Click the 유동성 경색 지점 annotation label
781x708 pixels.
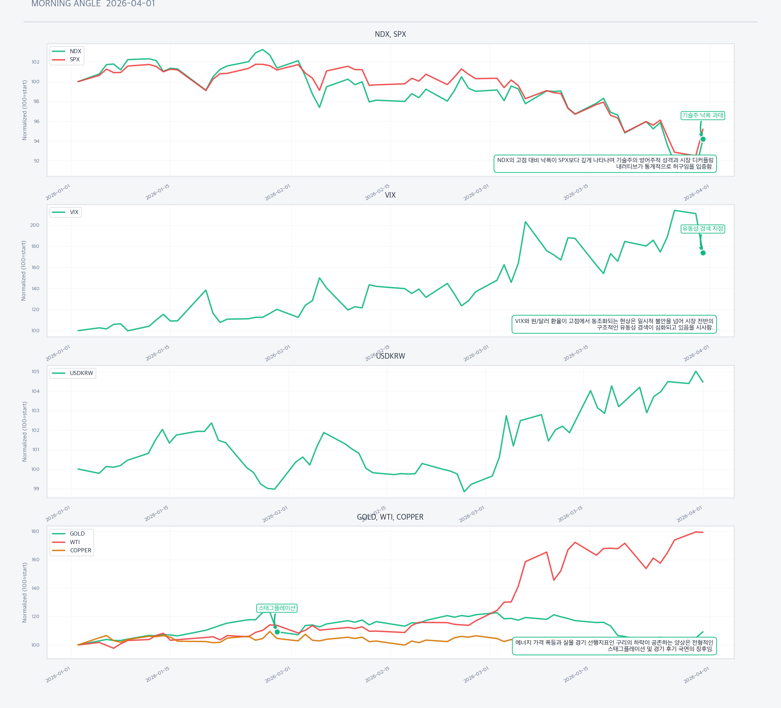703,229
